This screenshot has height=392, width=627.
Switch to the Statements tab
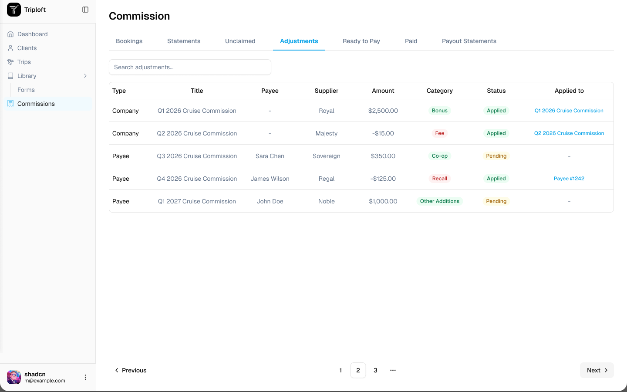click(184, 41)
